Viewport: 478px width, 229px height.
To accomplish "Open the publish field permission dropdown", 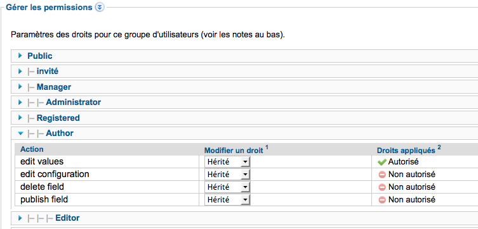I will pos(227,199).
